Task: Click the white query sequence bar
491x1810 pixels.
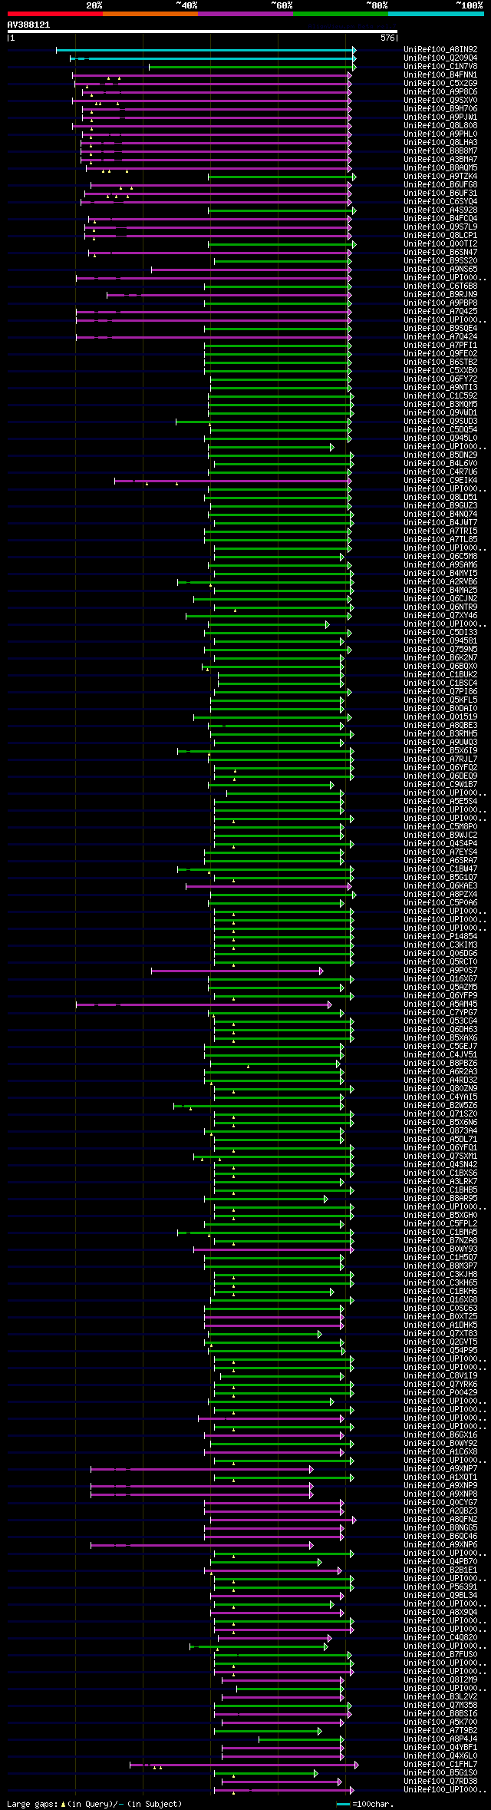Action: [x=203, y=31]
